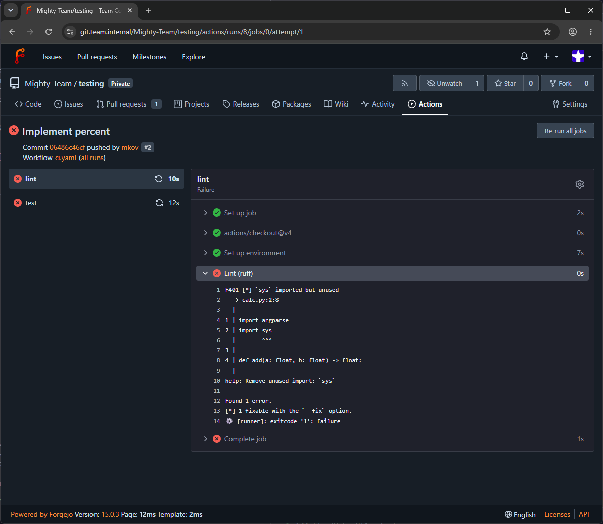Expand the Set up job step
This screenshot has height=524, width=603.
[392, 213]
